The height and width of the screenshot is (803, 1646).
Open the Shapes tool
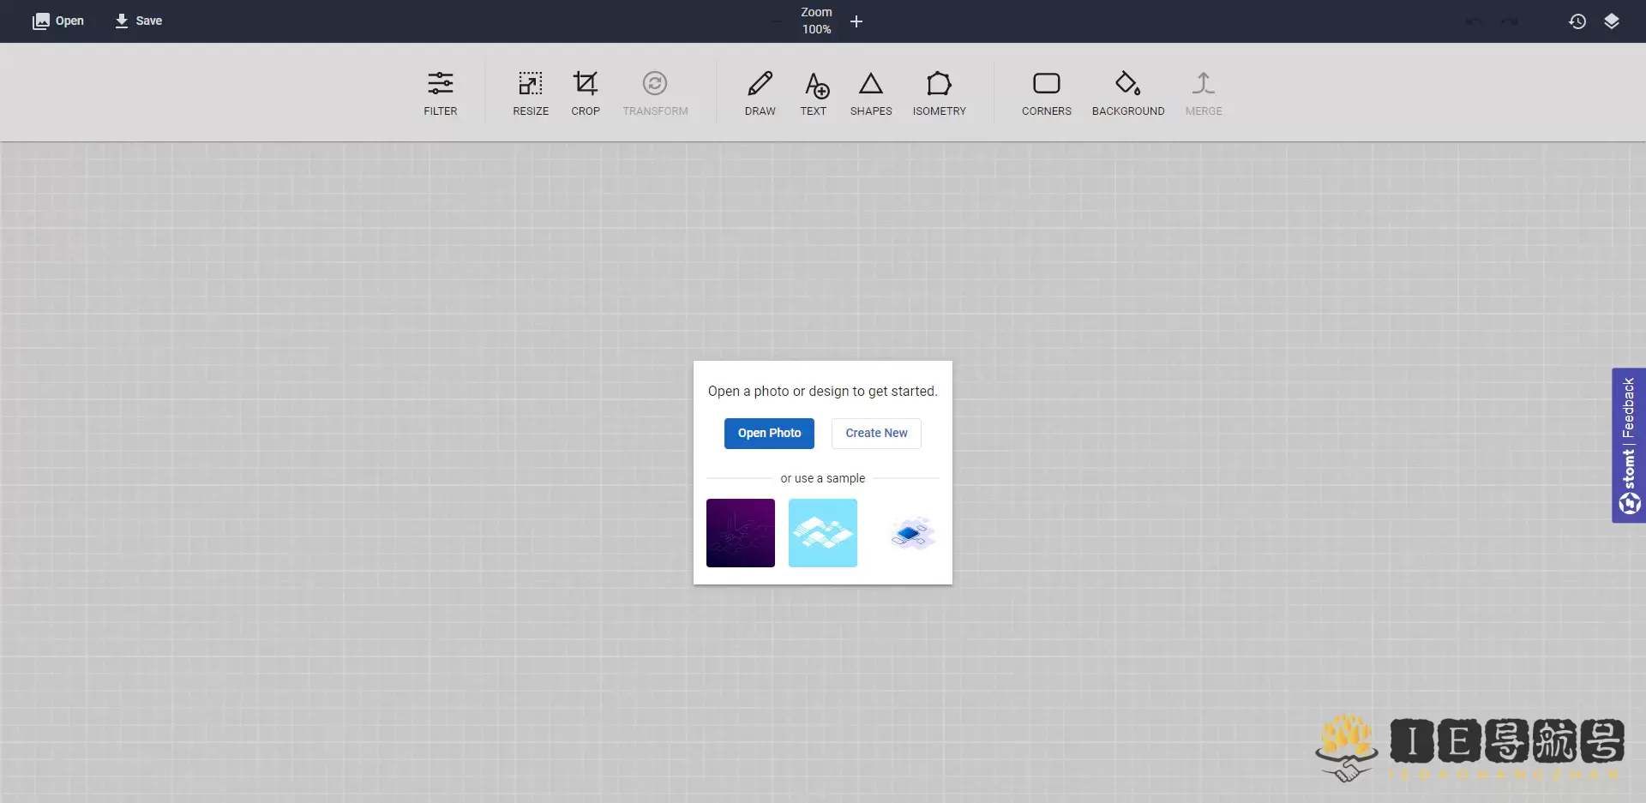[870, 93]
